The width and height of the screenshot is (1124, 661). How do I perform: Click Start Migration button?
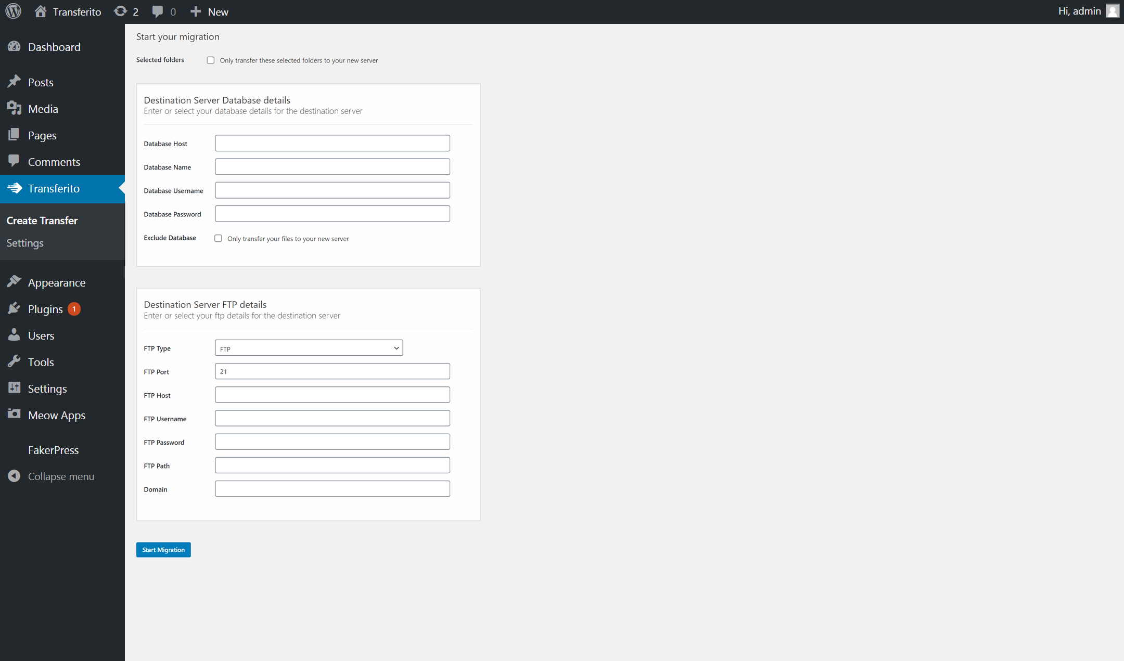coord(163,549)
